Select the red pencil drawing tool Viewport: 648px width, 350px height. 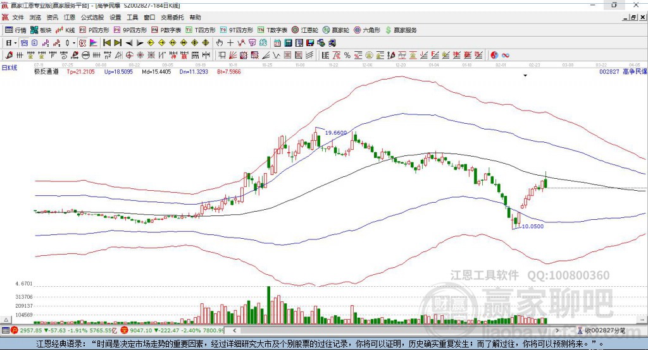(x=9, y=55)
